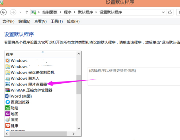Click the vertical scrollbar thumb in program list

(79, 85)
